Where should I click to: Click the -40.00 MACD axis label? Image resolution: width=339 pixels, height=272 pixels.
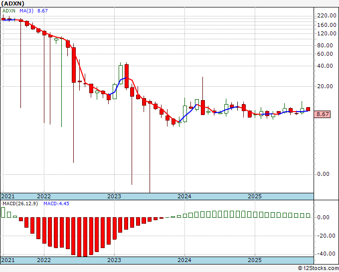tap(325, 254)
